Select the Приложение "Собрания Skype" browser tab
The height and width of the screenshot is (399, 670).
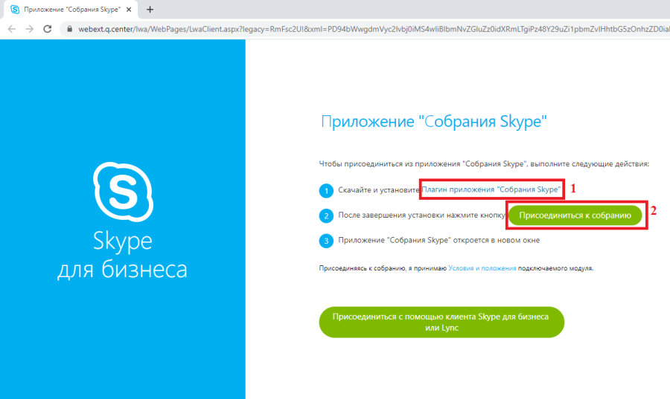pos(71,10)
